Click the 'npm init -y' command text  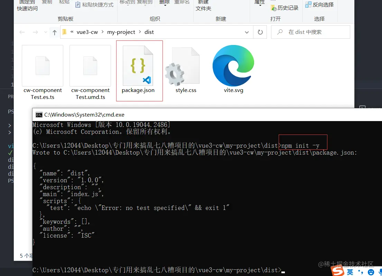300,146
